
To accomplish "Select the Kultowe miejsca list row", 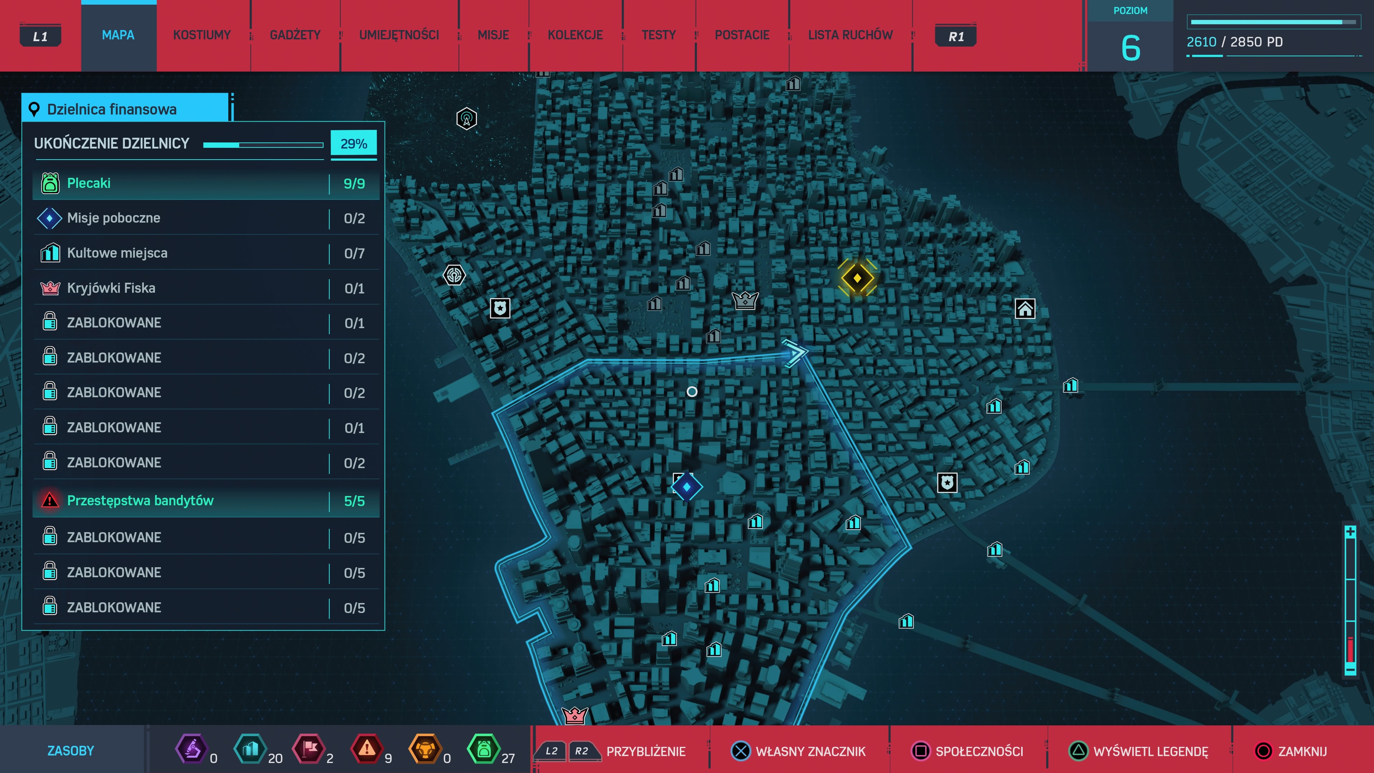I will [x=206, y=253].
